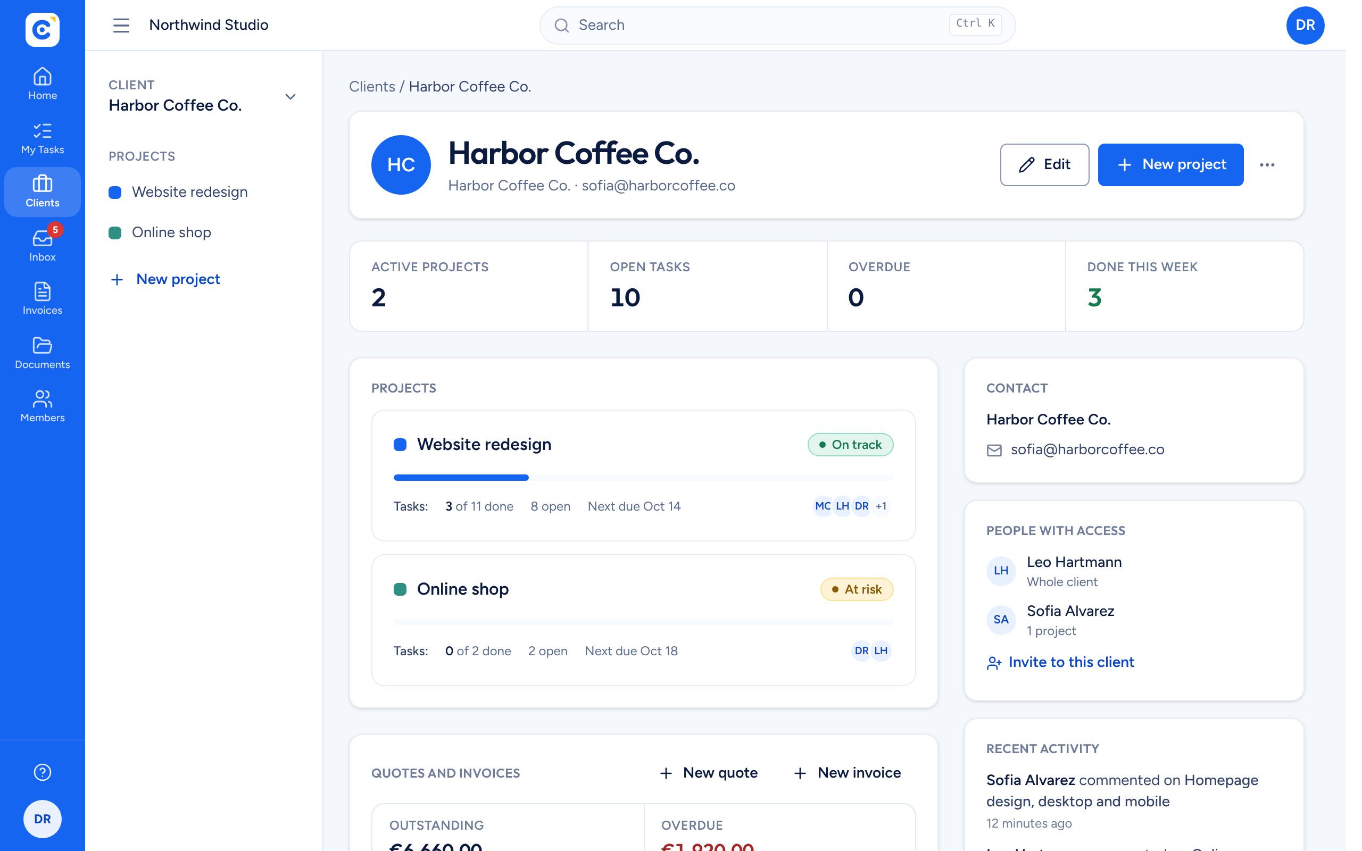The height and width of the screenshot is (851, 1362).
Task: Click the MC avatar on Website redesign
Action: [823, 506]
